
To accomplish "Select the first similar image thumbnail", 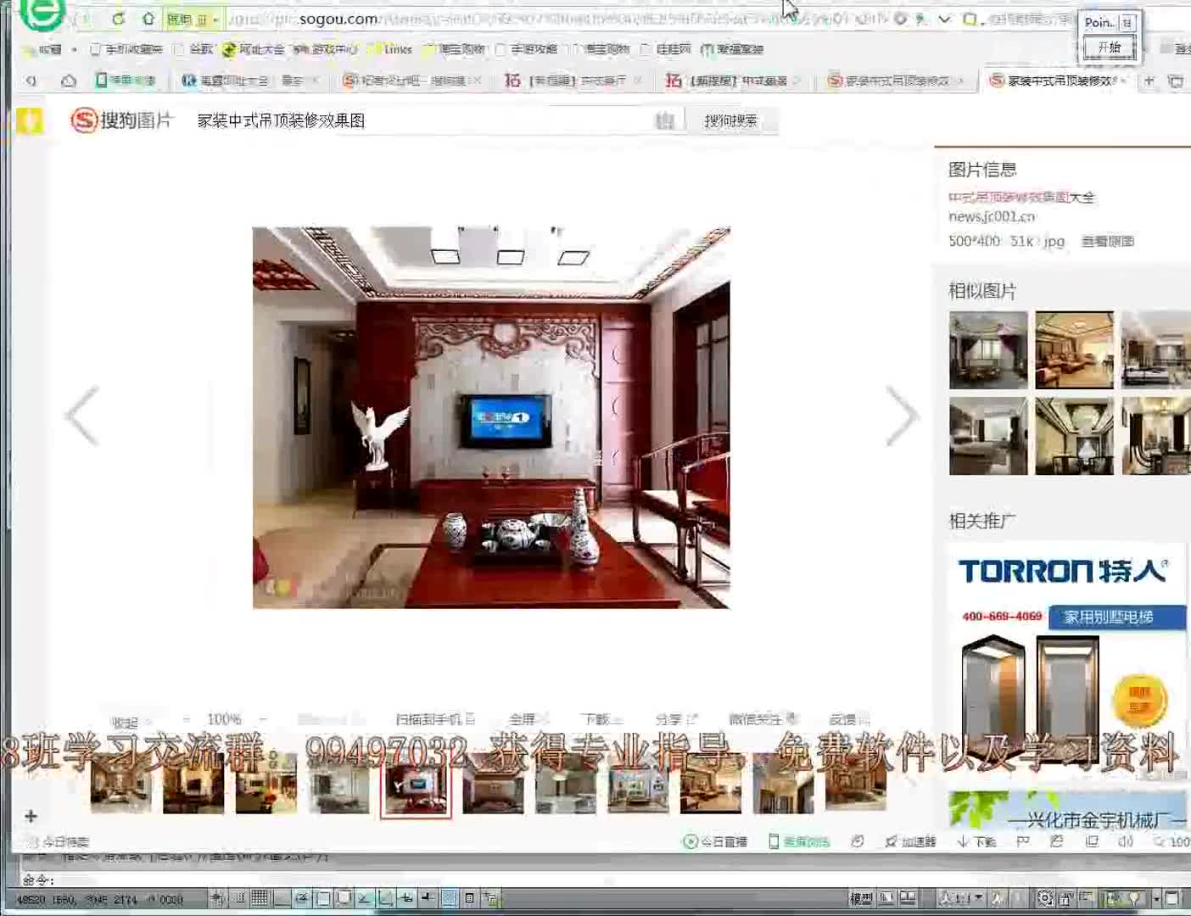I will (x=987, y=350).
